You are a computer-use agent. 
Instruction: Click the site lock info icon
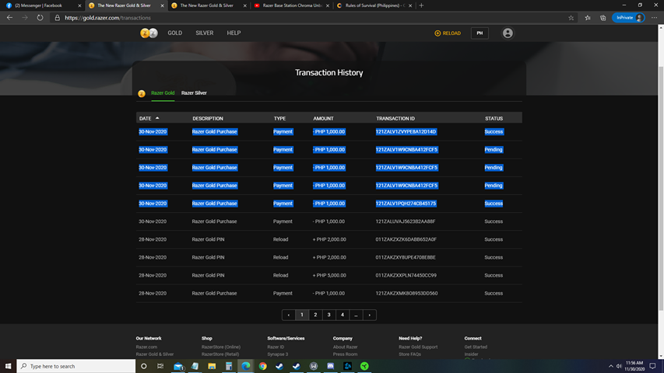click(57, 18)
